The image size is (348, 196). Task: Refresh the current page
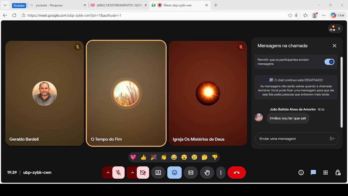(x=14, y=15)
